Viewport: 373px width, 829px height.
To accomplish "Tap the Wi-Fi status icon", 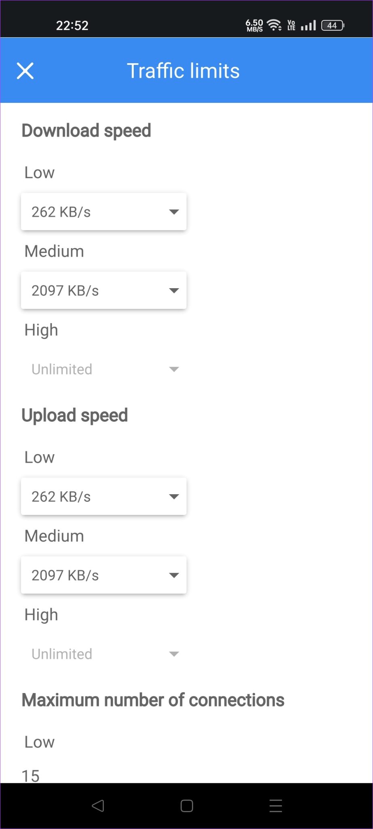I will pyautogui.click(x=275, y=25).
